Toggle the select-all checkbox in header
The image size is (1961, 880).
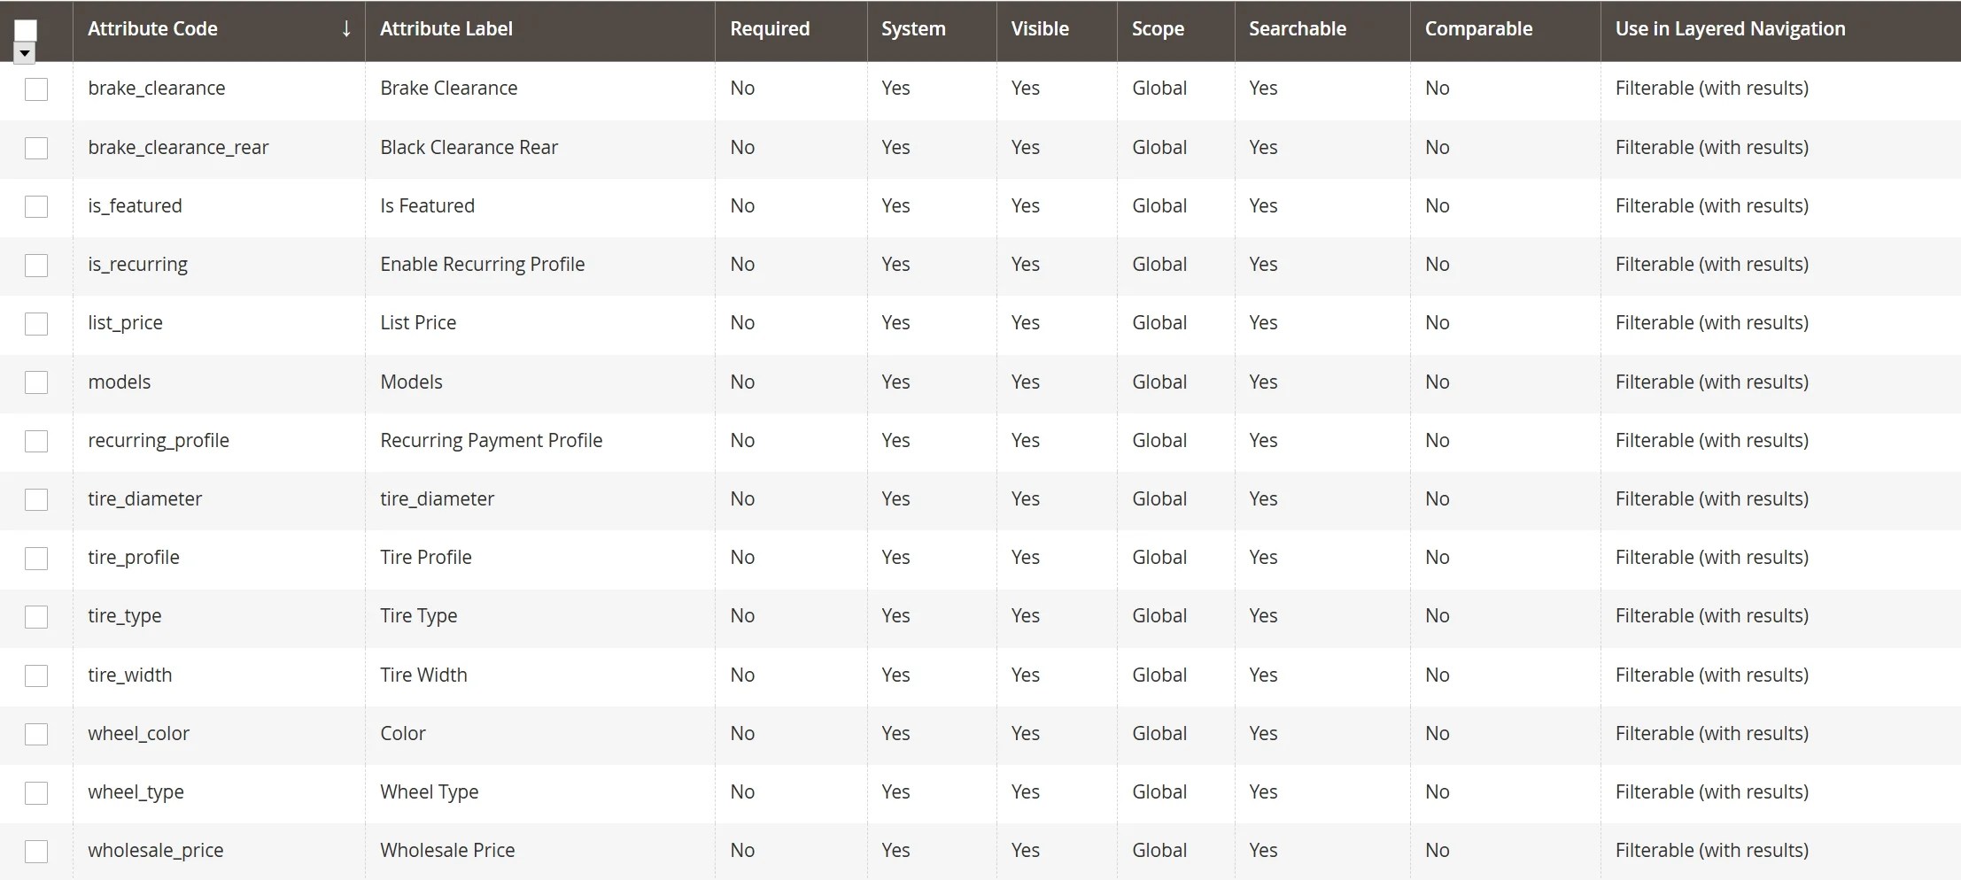pos(25,29)
